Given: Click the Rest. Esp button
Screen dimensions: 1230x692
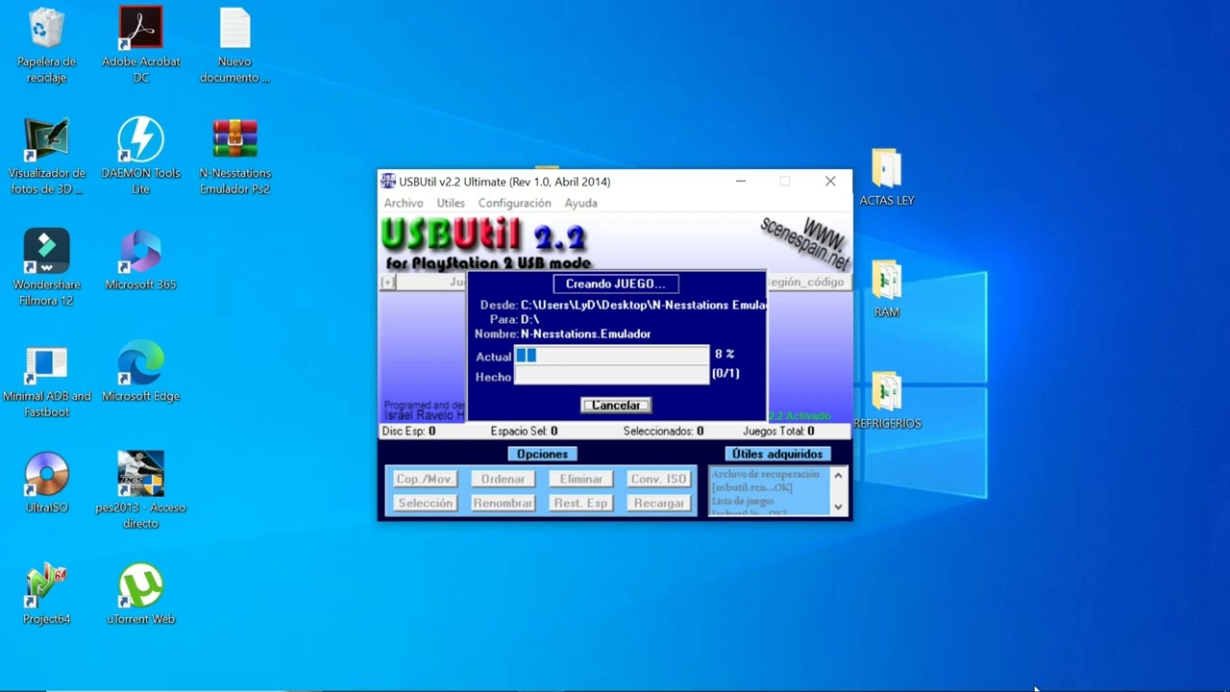Looking at the screenshot, I should tap(580, 503).
